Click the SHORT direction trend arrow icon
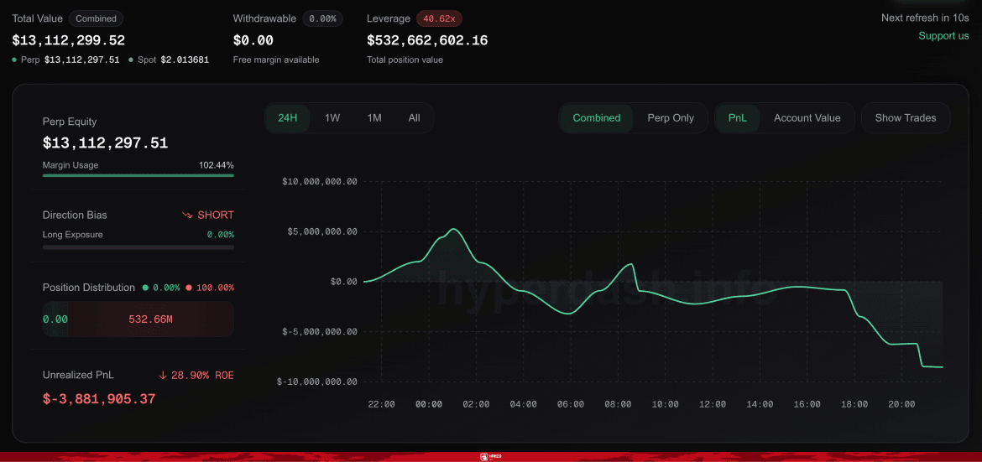The width and height of the screenshot is (982, 462). tap(187, 215)
